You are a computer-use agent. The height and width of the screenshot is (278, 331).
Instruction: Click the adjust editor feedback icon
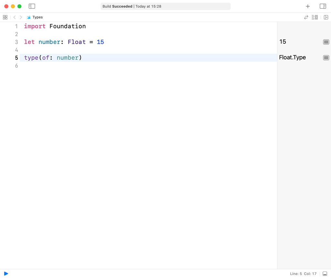[306, 17]
